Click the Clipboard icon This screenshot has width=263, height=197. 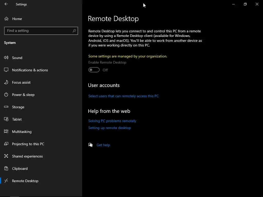click(6, 168)
